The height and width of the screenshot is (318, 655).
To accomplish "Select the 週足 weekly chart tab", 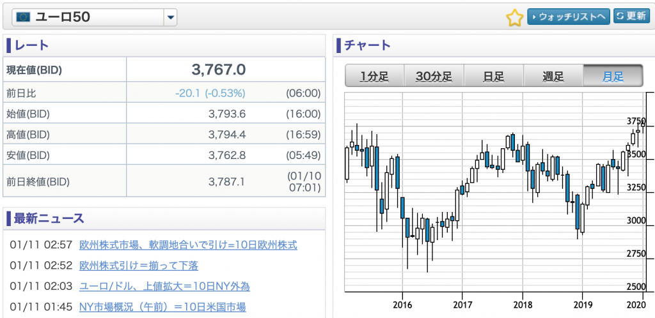I will coord(553,76).
